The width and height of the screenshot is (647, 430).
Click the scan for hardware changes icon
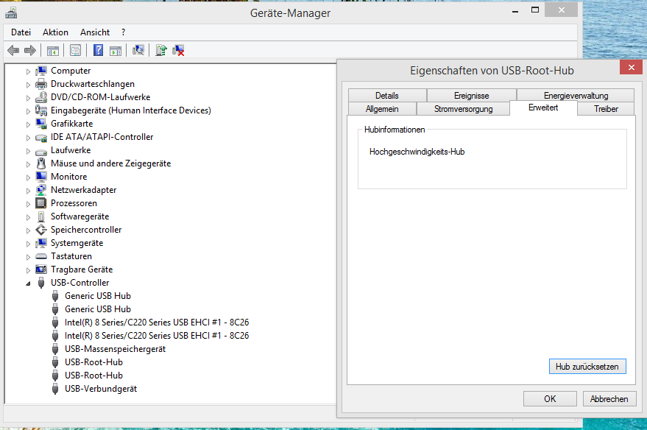pyautogui.click(x=138, y=50)
